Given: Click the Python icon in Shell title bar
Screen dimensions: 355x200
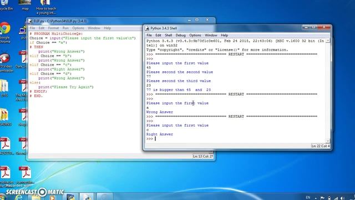Looking at the screenshot, I should pyautogui.click(x=147, y=28).
